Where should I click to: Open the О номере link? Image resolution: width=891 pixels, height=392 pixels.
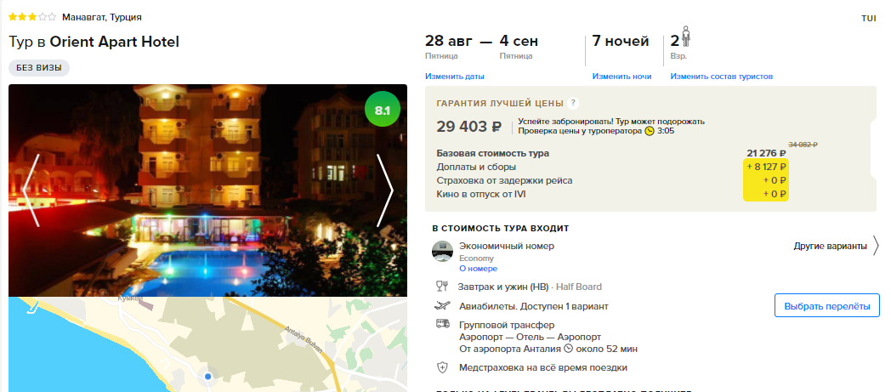coord(478,268)
